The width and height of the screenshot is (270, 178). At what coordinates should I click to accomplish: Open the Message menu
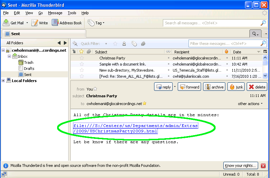tap(55, 13)
